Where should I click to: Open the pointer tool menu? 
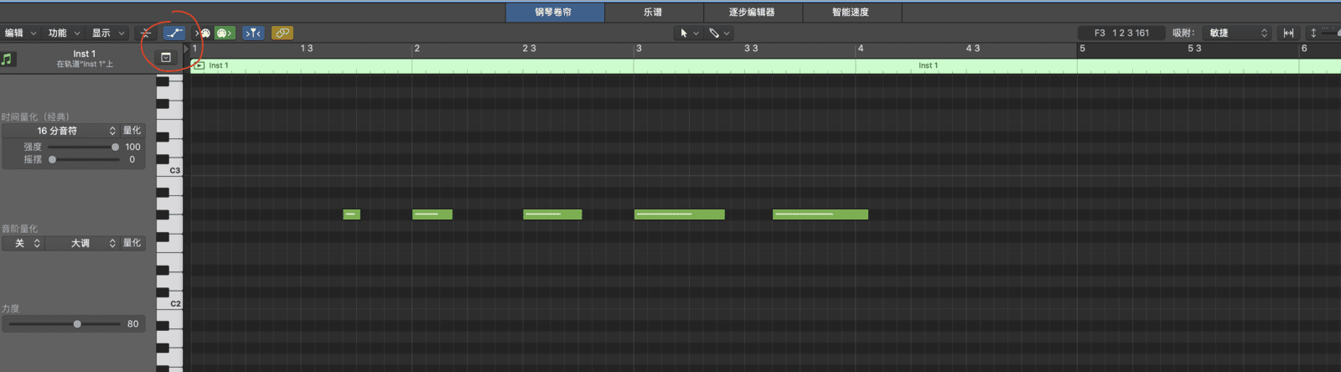(688, 33)
